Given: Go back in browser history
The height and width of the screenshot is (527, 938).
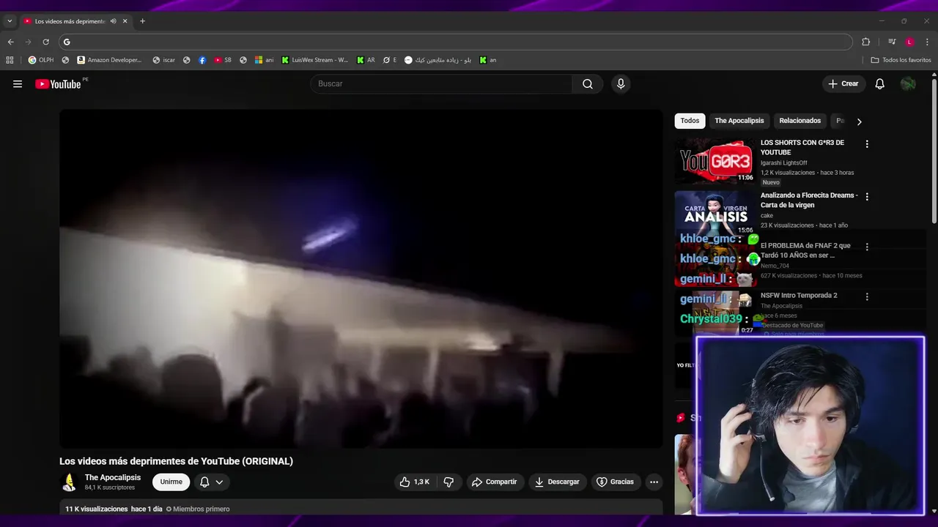Looking at the screenshot, I should (x=11, y=42).
